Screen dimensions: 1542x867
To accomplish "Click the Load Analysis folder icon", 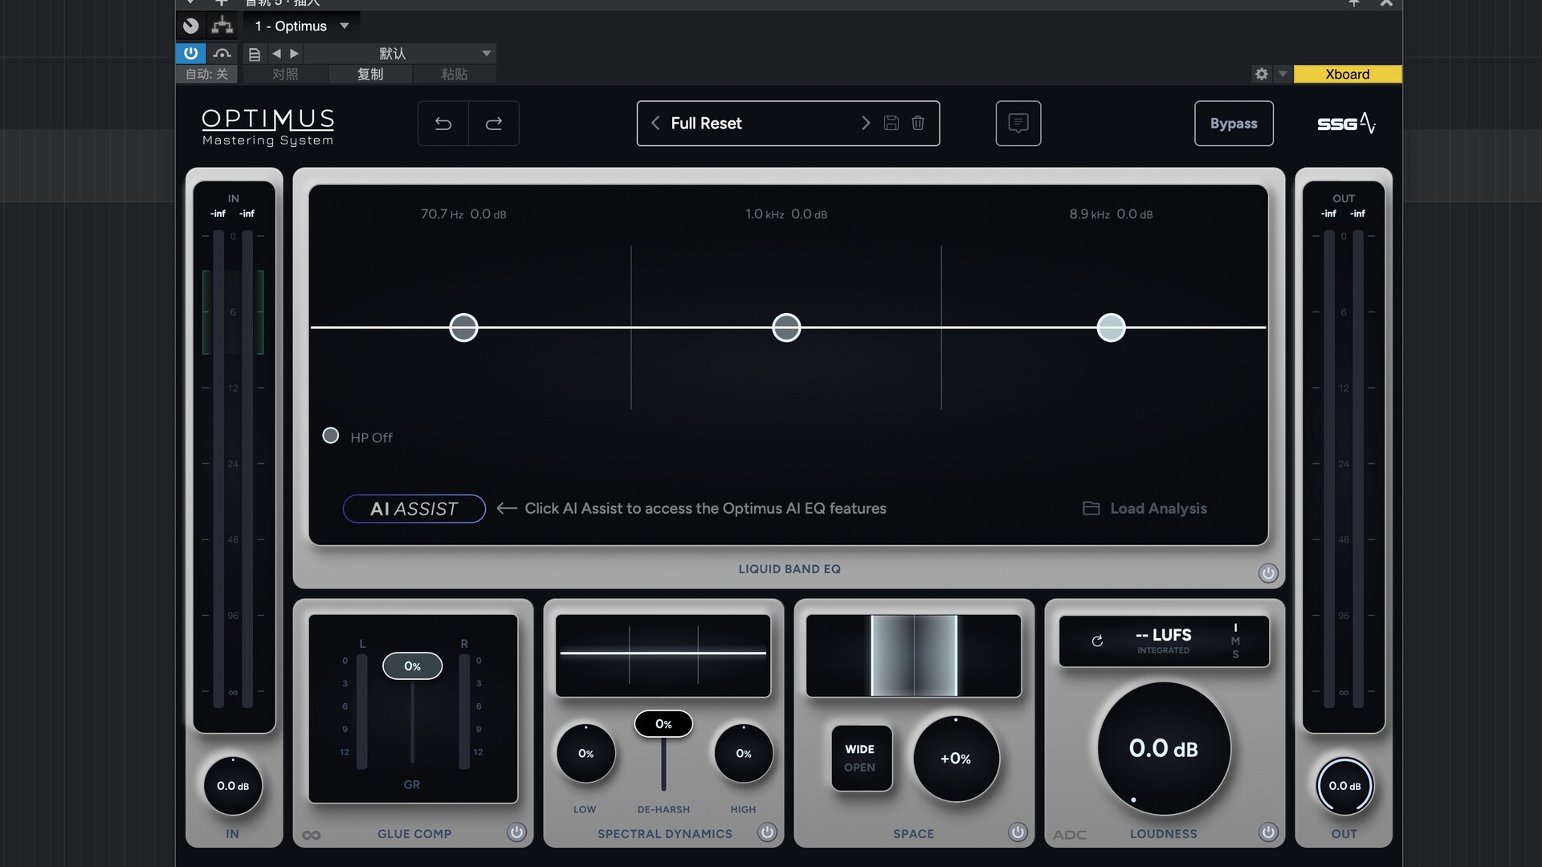I will [1091, 509].
